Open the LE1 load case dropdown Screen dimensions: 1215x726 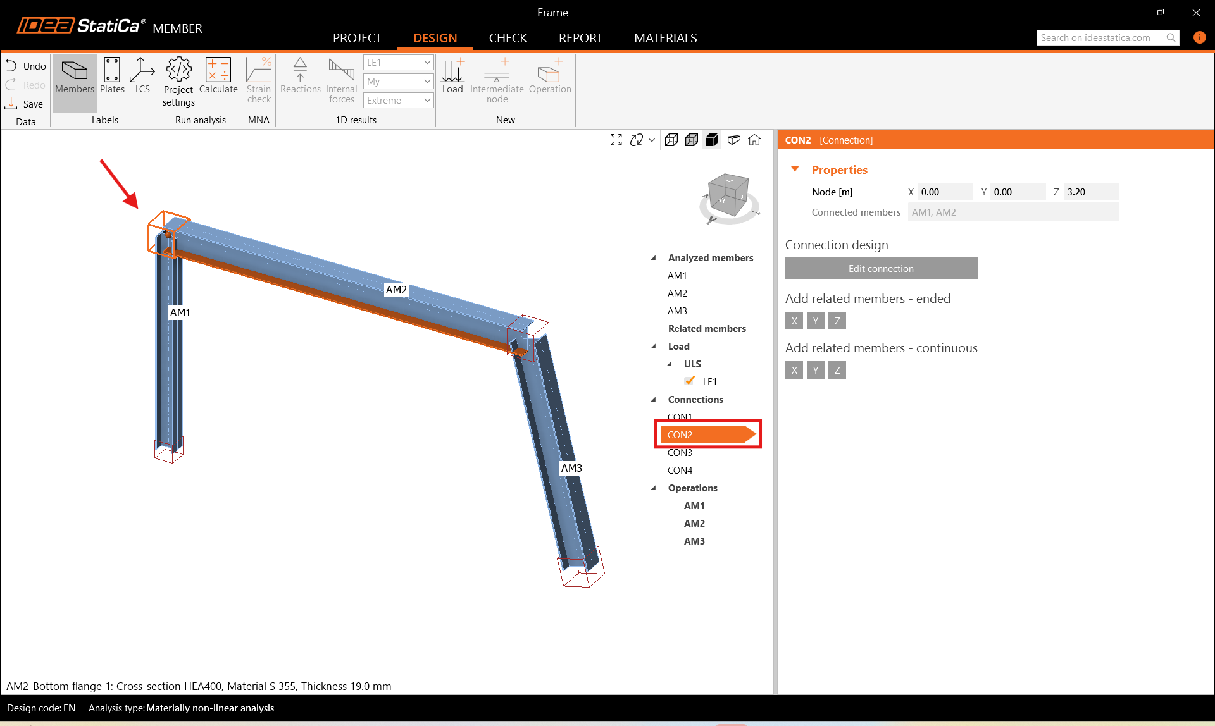(398, 63)
